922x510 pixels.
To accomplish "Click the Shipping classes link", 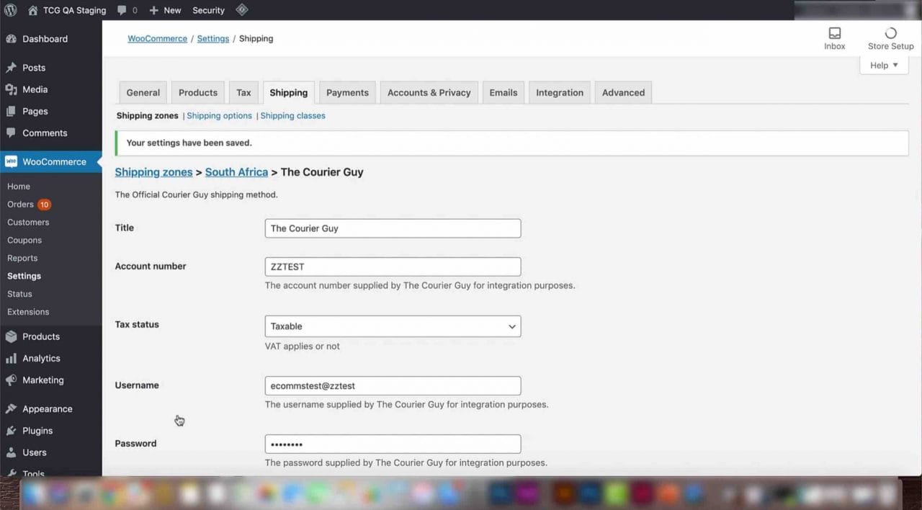I will coord(292,115).
